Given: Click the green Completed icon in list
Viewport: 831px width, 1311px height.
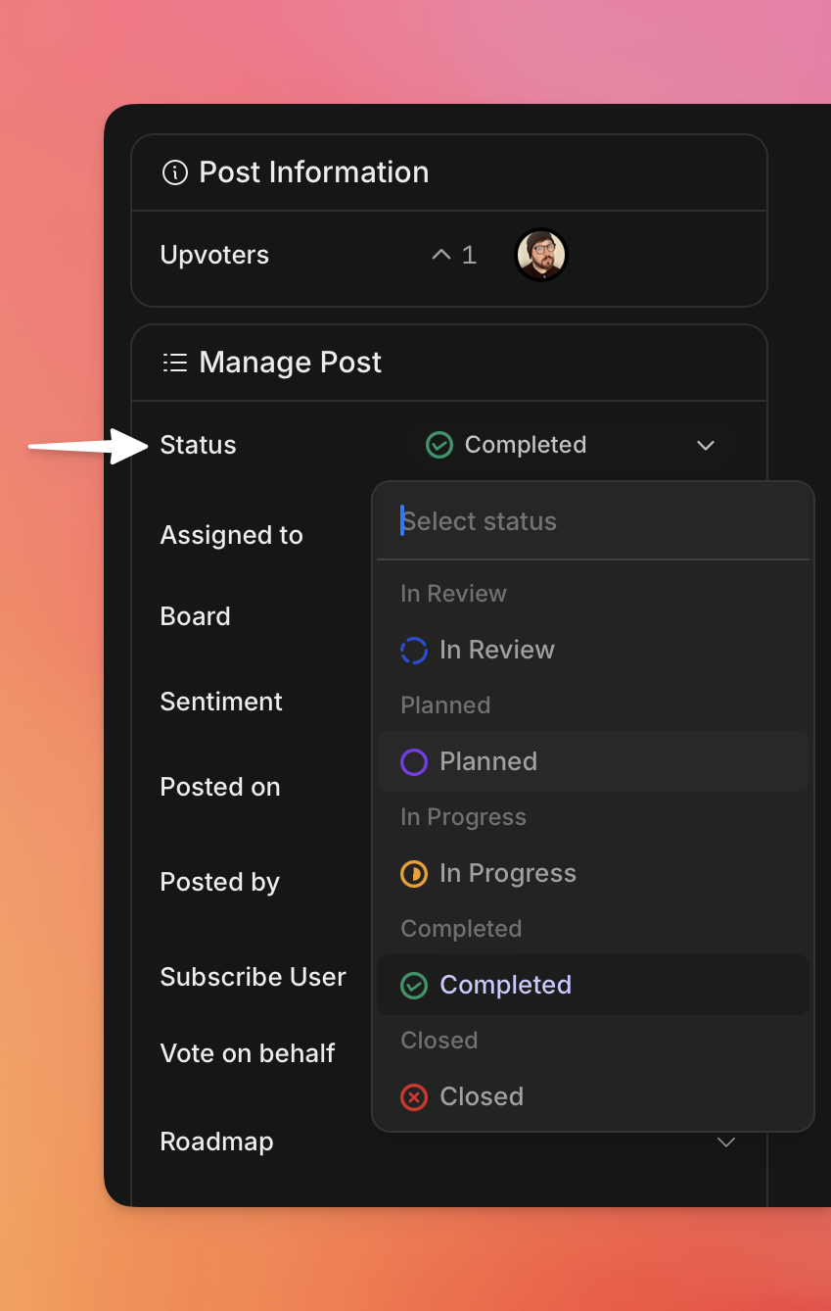Looking at the screenshot, I should click(414, 986).
